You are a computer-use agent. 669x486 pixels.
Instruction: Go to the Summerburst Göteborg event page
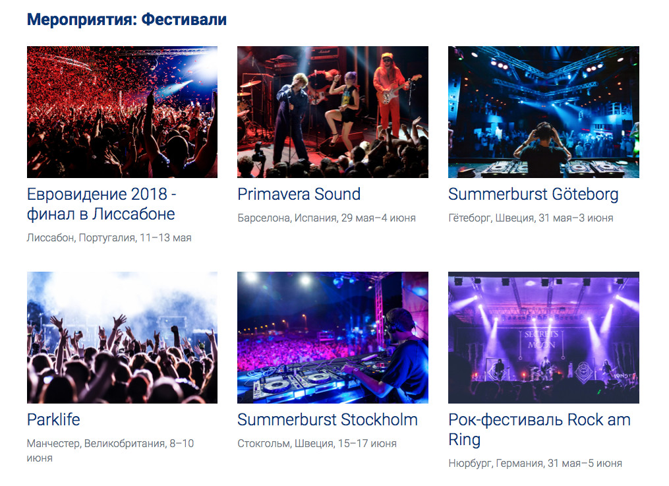pos(533,195)
